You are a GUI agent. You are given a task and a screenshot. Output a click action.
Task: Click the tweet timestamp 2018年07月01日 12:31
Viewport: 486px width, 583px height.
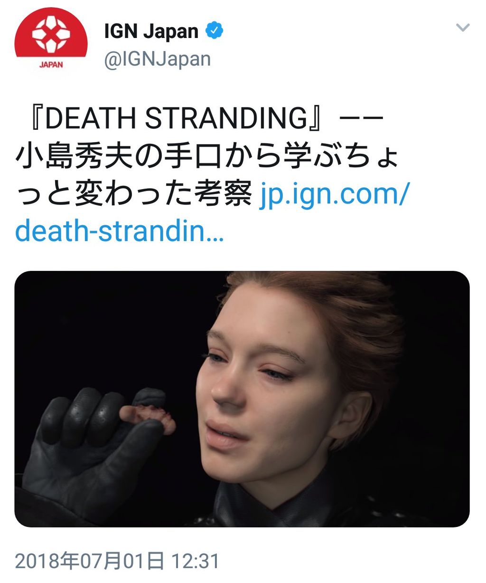[118, 561]
